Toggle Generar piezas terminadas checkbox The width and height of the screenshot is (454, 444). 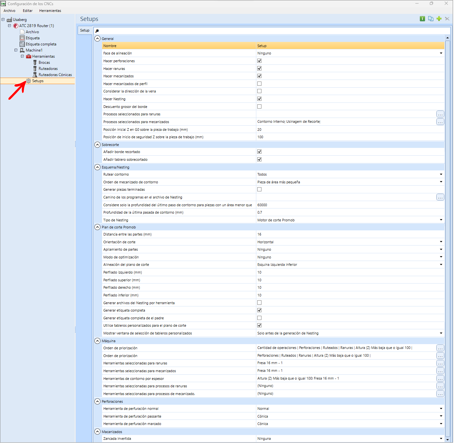tap(260, 190)
